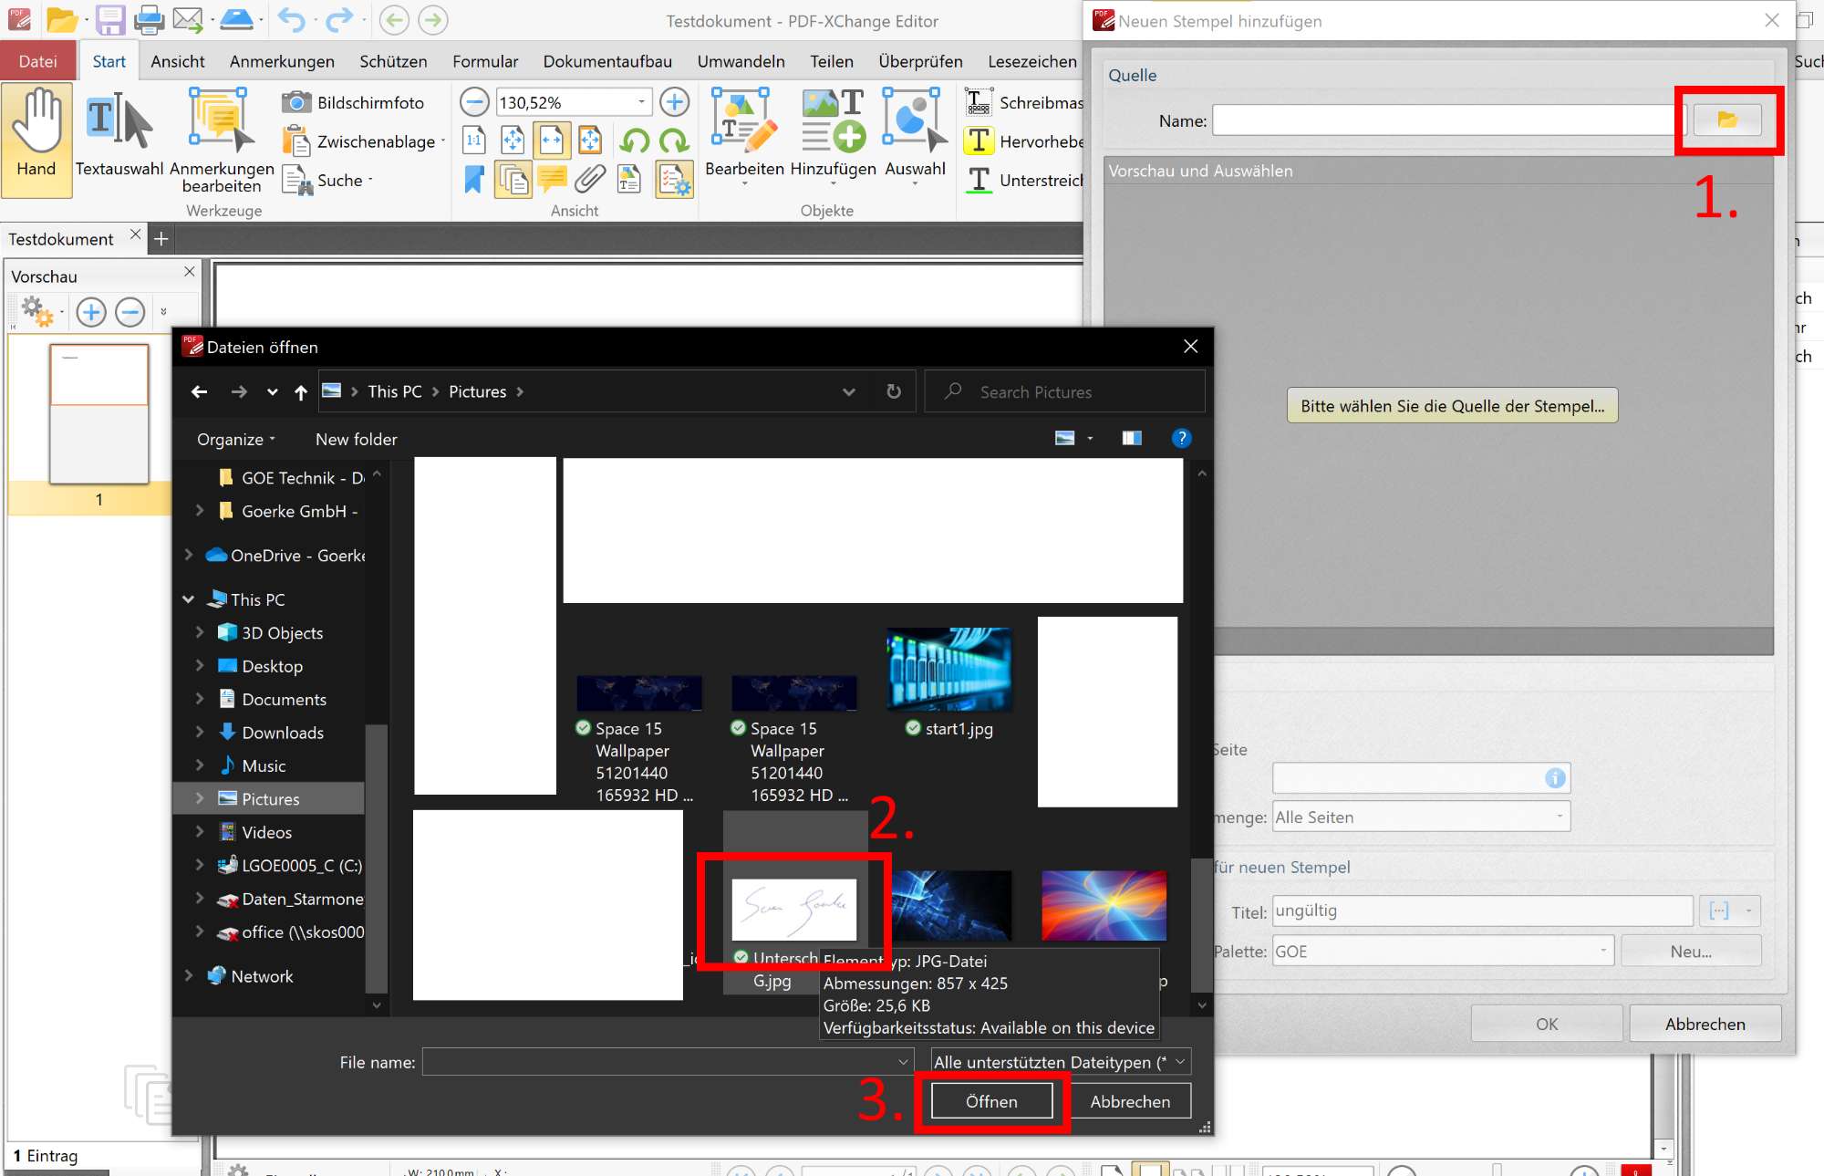This screenshot has width=1824, height=1176.
Task: Collapse the This PC tree node
Action: [x=188, y=599]
